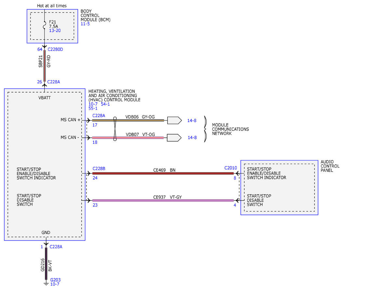390x301 pixels.
Task: Select the twisted-pair symbol across the CAN wires
Action: click(115, 129)
